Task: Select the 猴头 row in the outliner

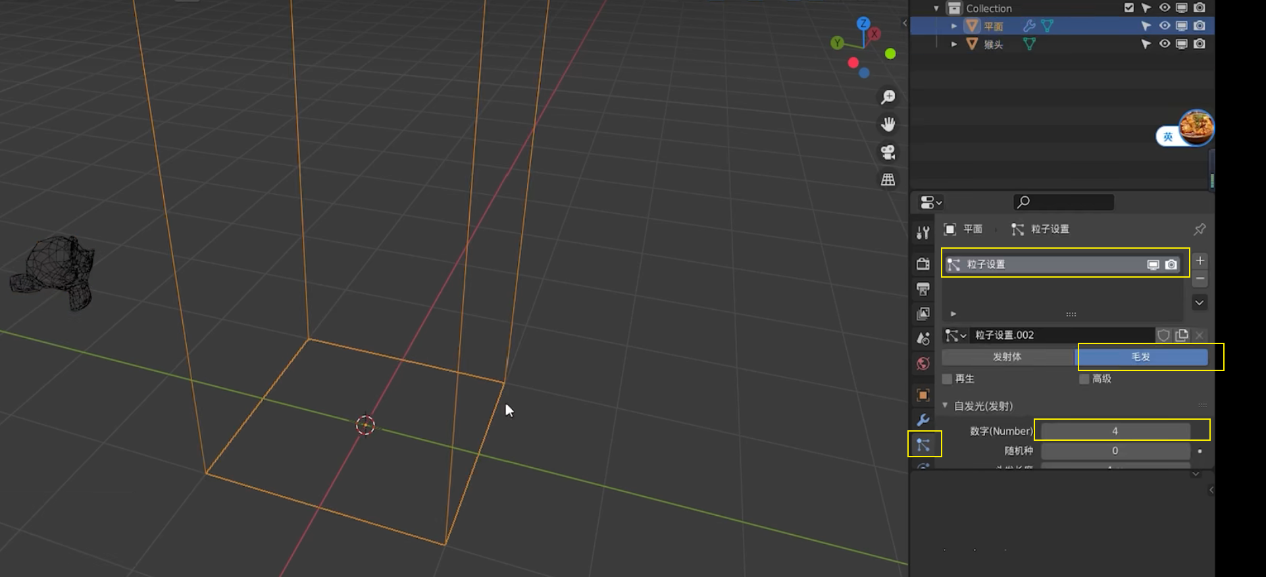Action: 1062,44
